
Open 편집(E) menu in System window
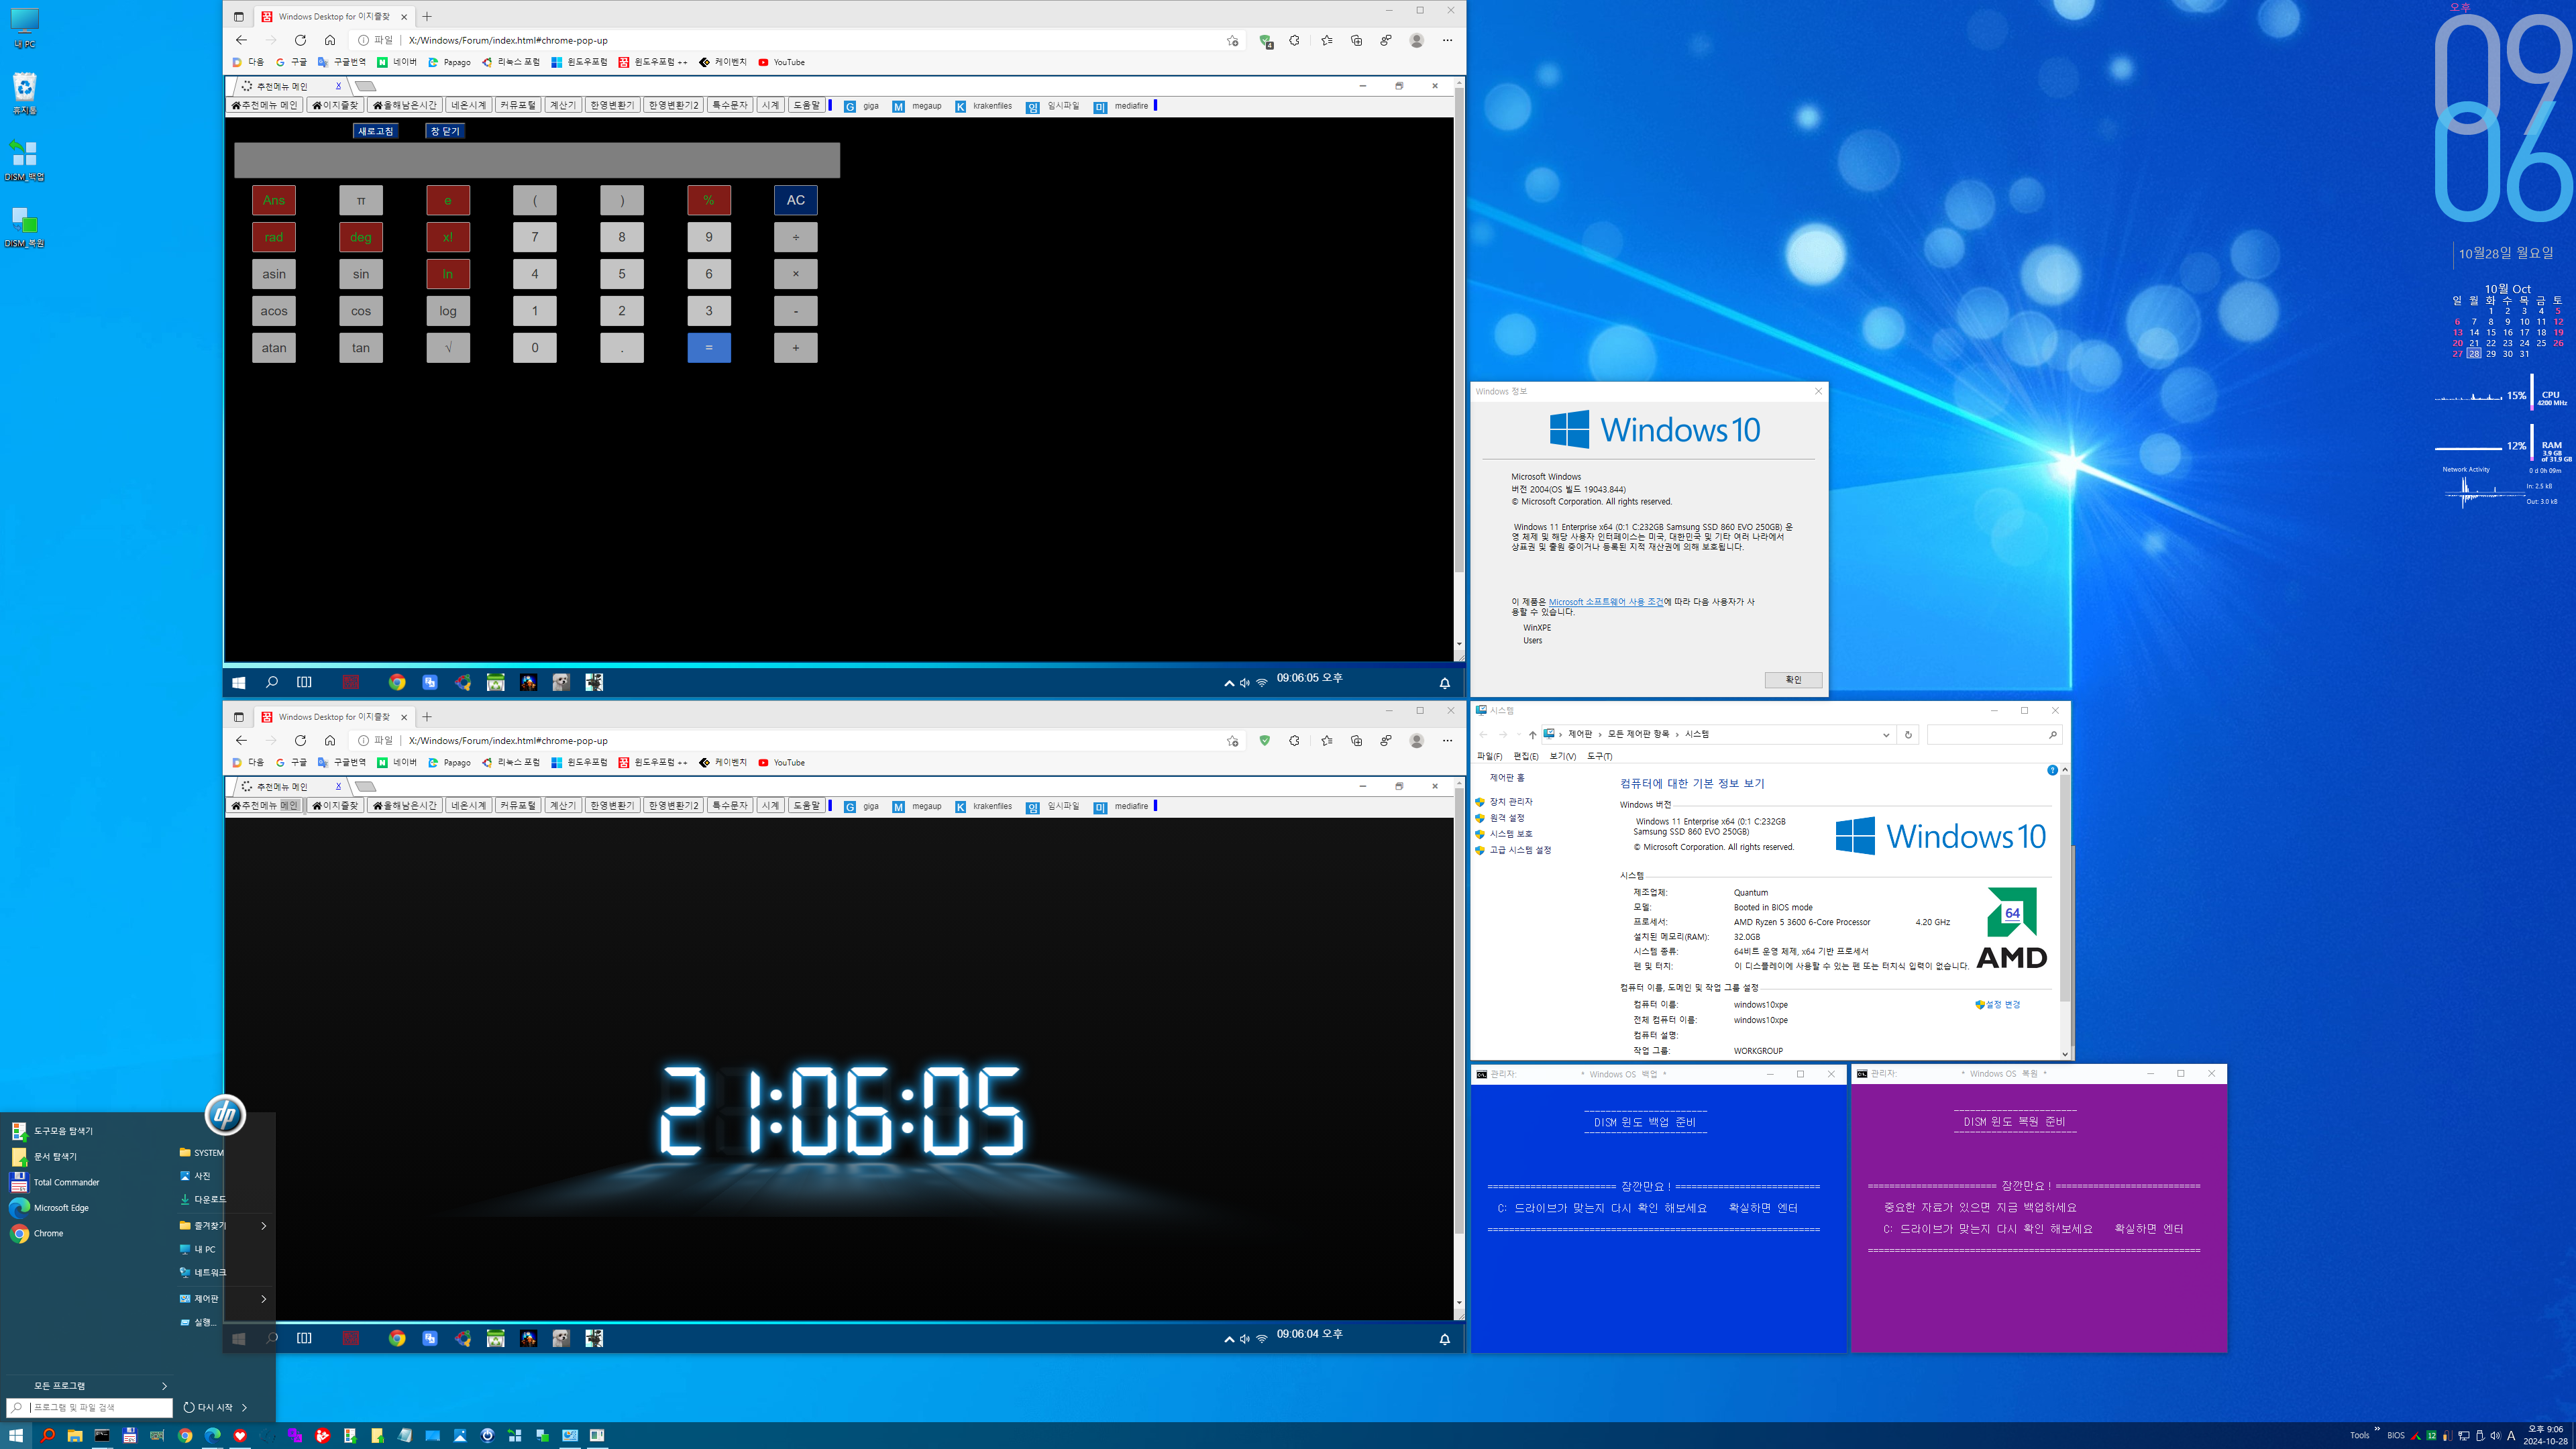(x=1525, y=756)
